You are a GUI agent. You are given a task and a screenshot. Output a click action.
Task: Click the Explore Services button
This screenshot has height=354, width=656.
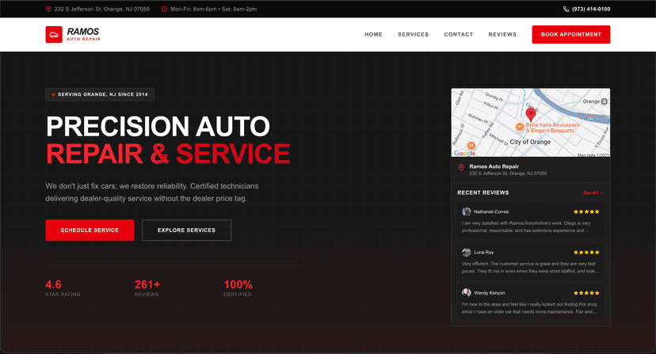click(186, 230)
